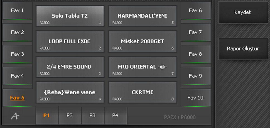Pick the {Reha}Wene wene style
The image size is (270, 128).
(70, 92)
